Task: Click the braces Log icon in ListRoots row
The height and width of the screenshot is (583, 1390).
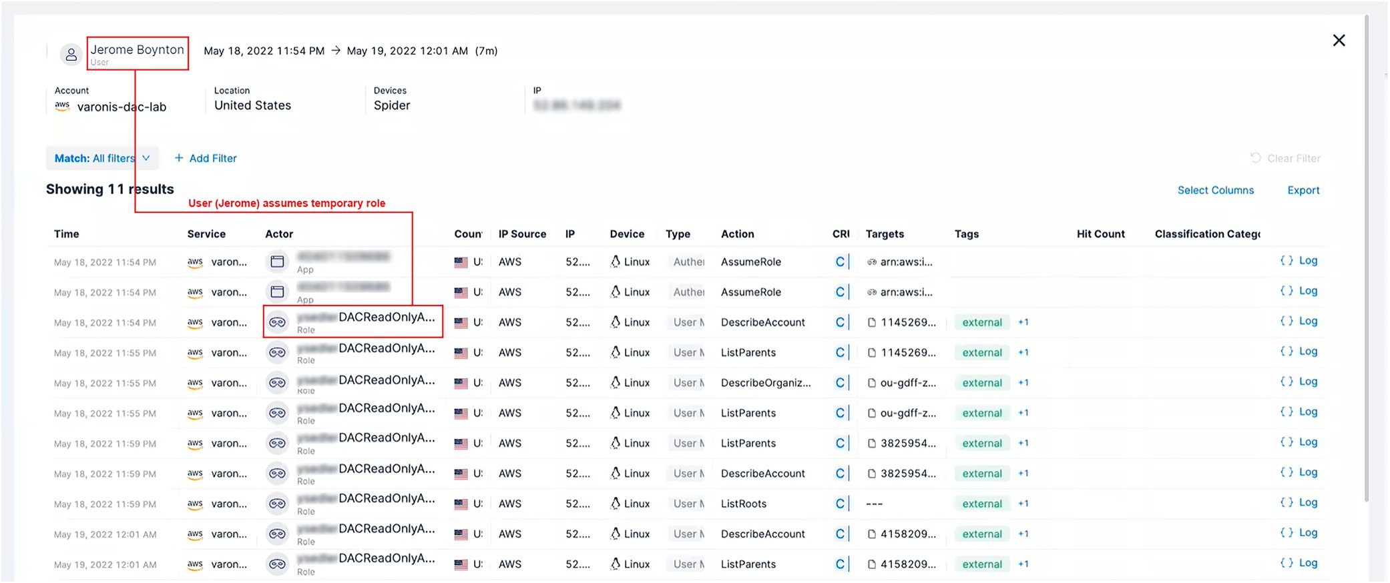Action: pyautogui.click(x=1287, y=502)
